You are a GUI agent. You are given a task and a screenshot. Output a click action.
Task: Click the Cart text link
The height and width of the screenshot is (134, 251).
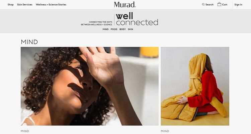click(225, 5)
